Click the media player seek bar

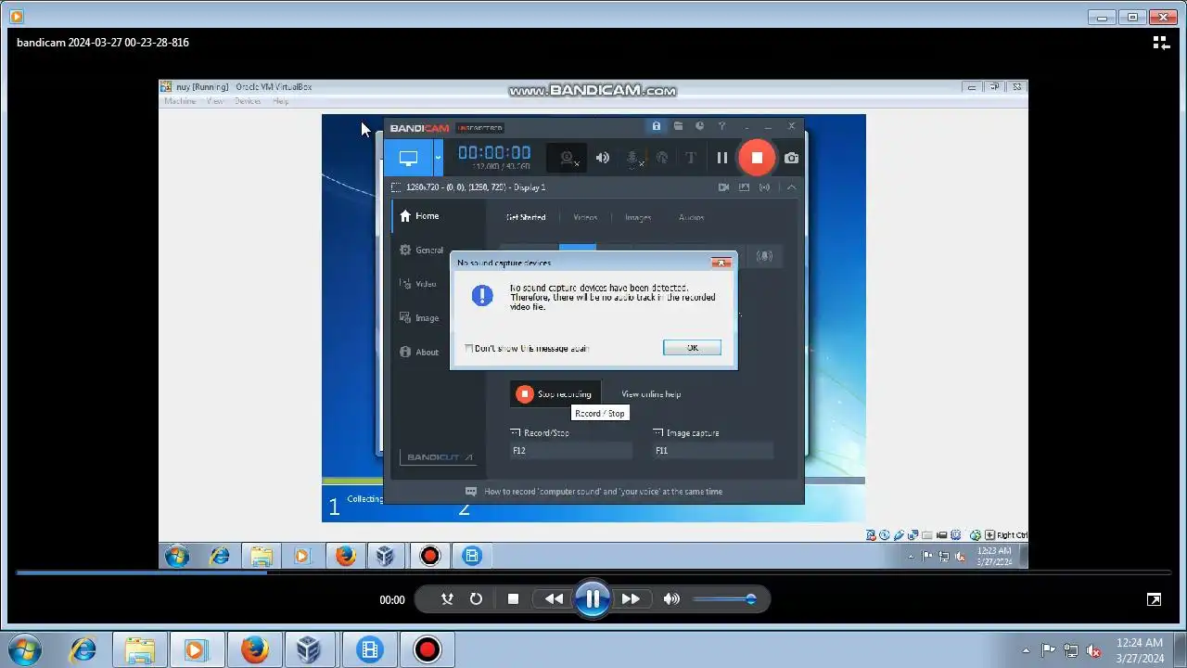click(593, 572)
